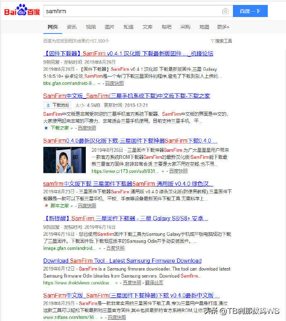Open 百度快照 for cr173.com result
This screenshot has height=321, width=286.
[178, 171]
